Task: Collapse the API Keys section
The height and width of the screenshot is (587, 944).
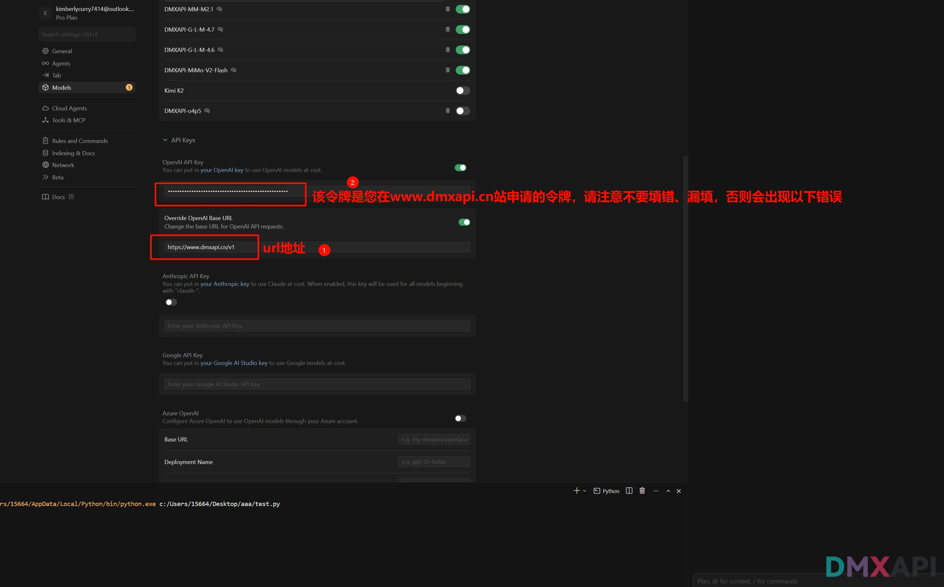Action: click(165, 140)
